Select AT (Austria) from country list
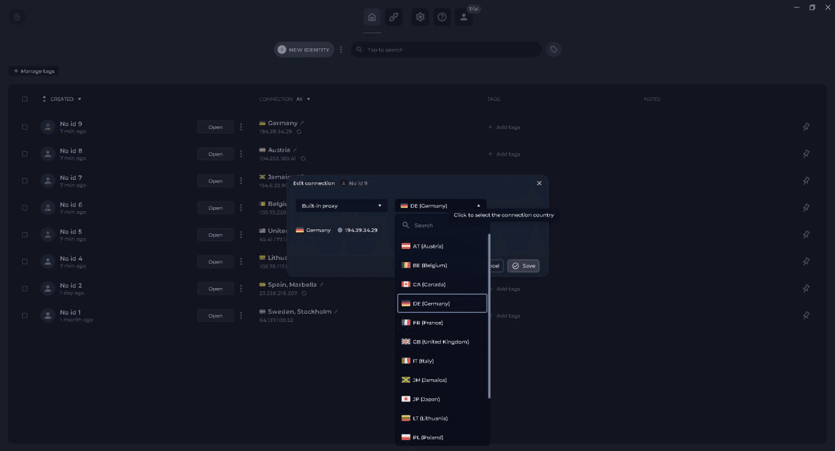The width and height of the screenshot is (835, 451). click(442, 246)
